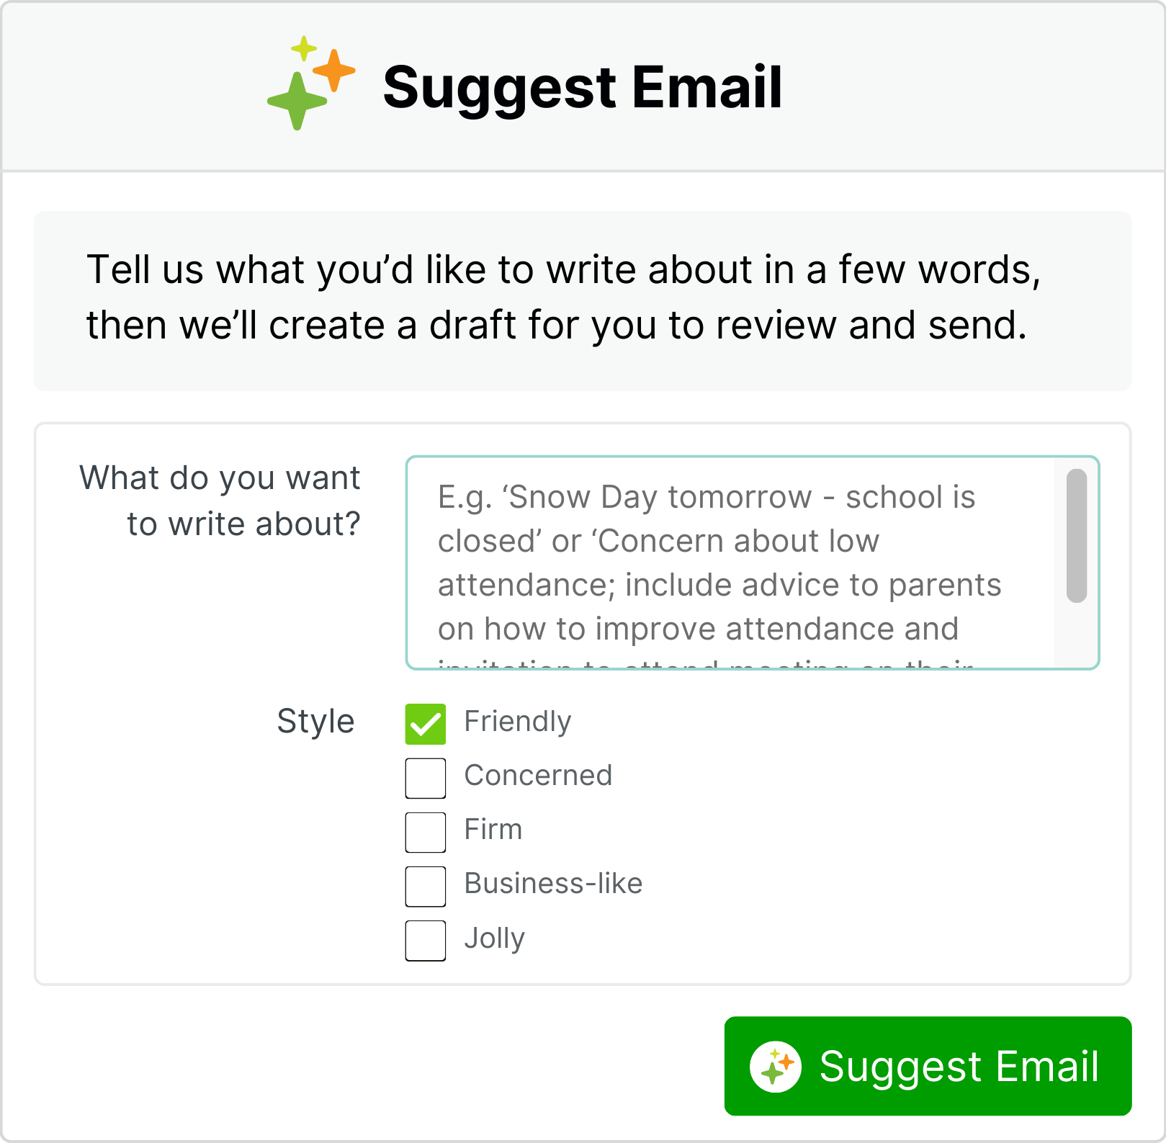Tick the Firm style checkbox
1166x1143 pixels.
point(426,832)
